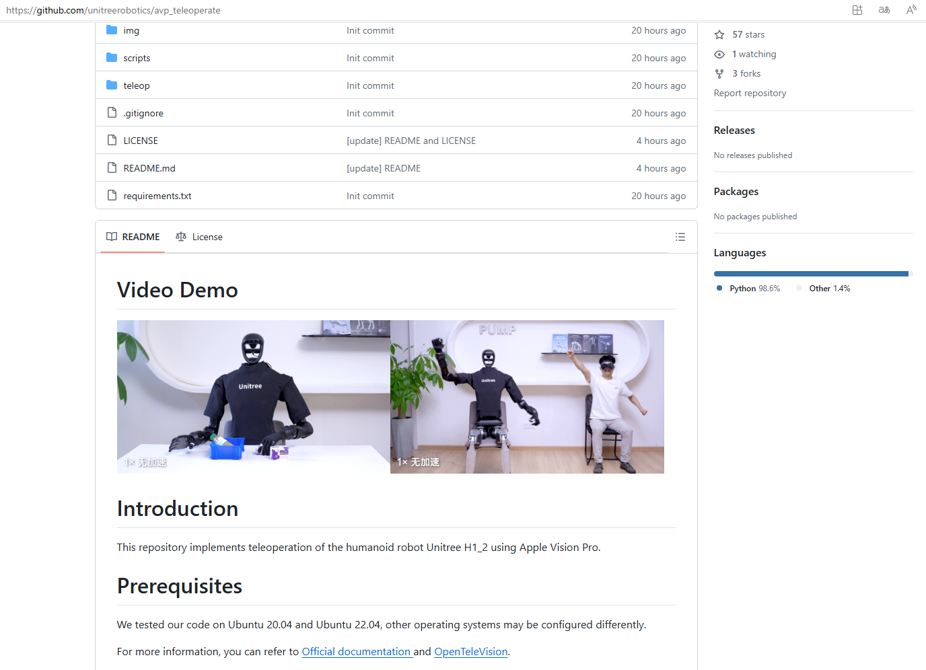Viewport: 926px width, 670px height.
Task: Click '20 hours ago' in scripts row
Action: (x=658, y=58)
